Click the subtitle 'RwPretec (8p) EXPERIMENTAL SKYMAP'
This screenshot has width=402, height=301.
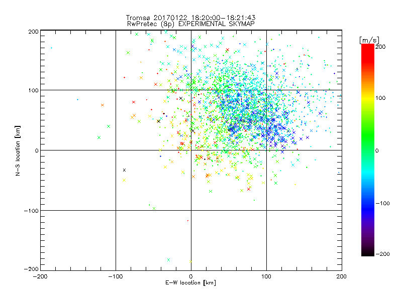(x=191, y=24)
